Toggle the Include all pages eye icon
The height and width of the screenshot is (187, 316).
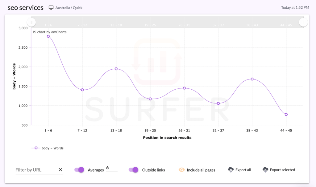pos(181,170)
